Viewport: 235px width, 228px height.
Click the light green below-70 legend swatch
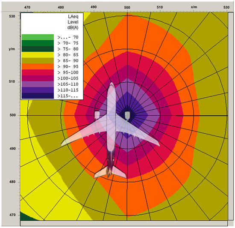(38, 37)
